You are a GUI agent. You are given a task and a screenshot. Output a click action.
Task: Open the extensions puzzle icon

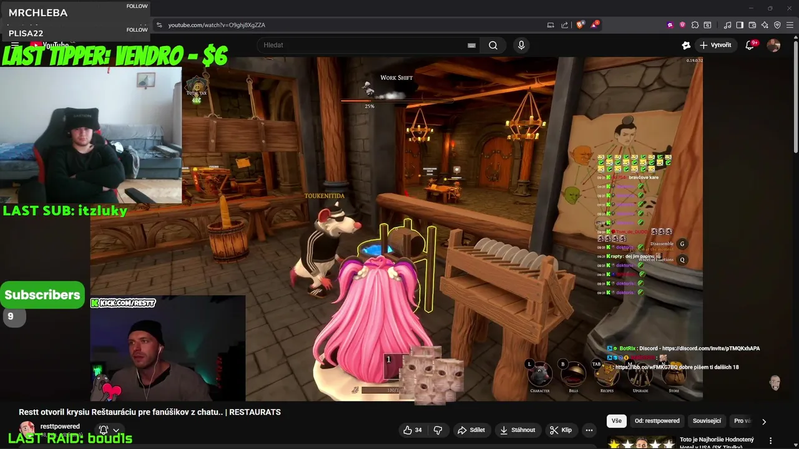(695, 25)
